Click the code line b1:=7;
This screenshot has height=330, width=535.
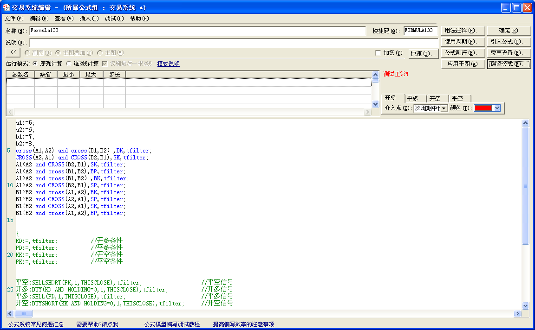[25, 137]
